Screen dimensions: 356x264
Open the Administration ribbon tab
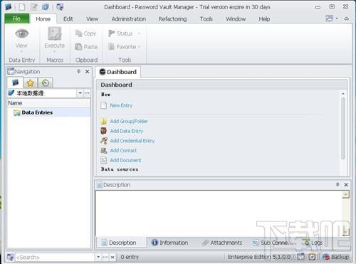tap(129, 19)
